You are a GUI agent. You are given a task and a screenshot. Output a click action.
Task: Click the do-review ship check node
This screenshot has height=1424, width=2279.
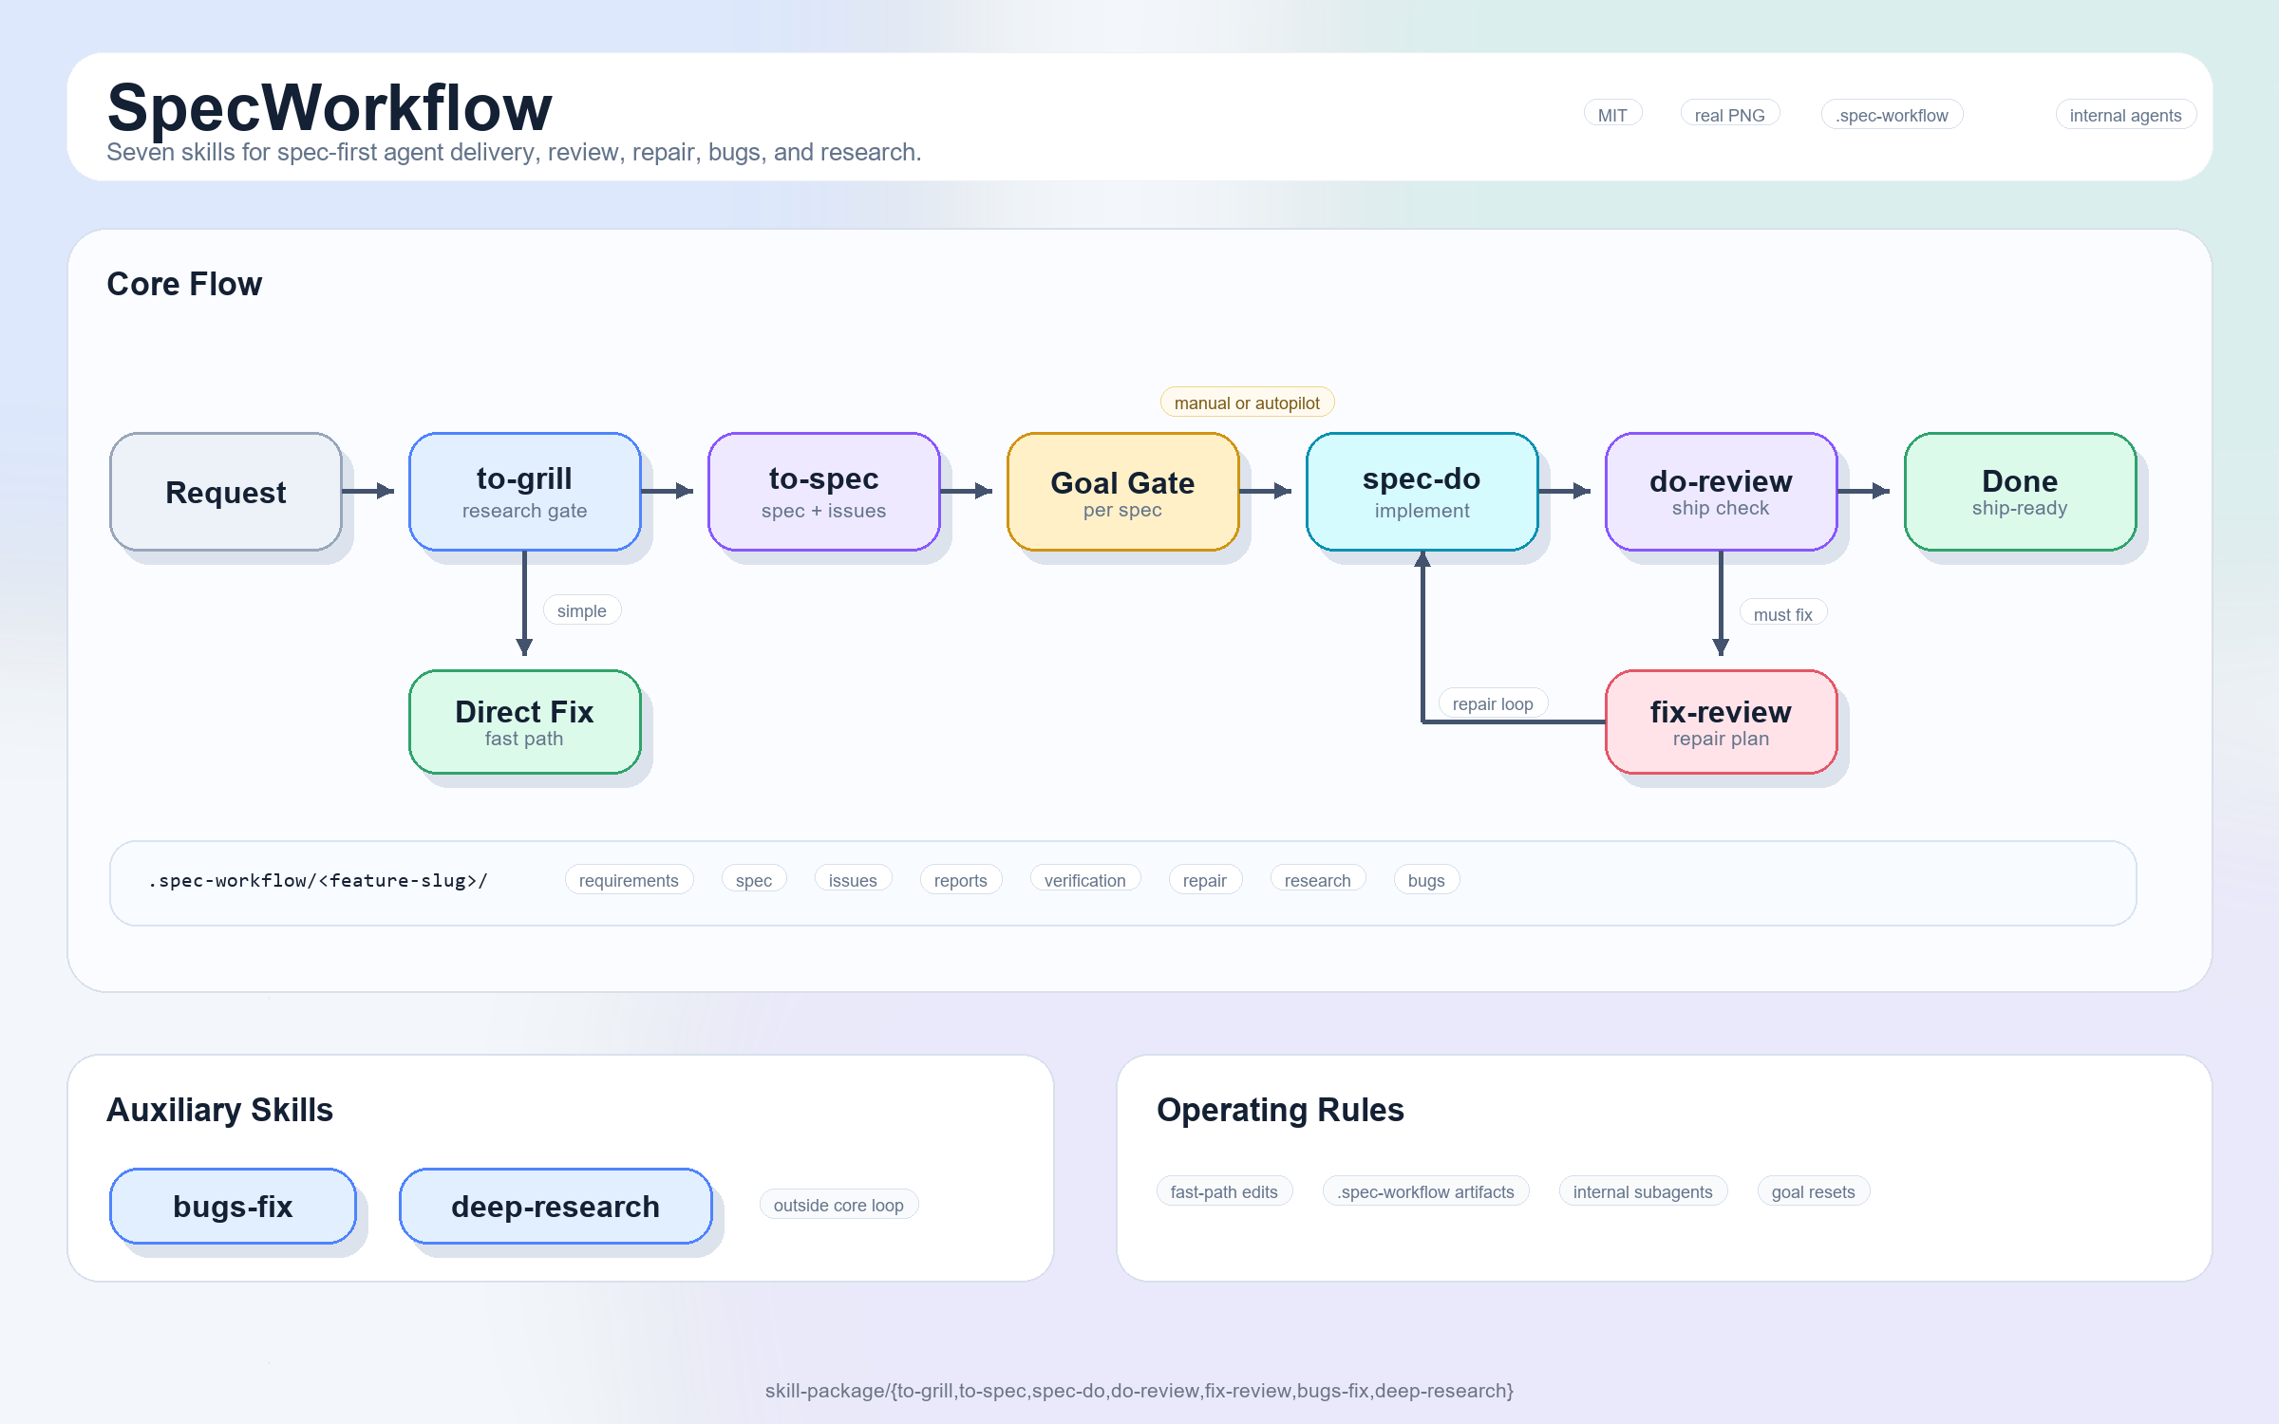[1722, 492]
